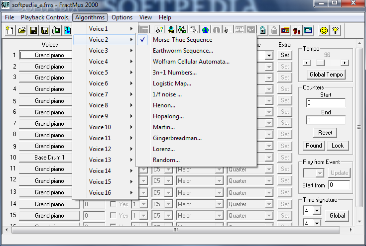Viewport: 366px width, 246px height.
Task: Click the grayed dice toolbar icon
Action: point(194,30)
